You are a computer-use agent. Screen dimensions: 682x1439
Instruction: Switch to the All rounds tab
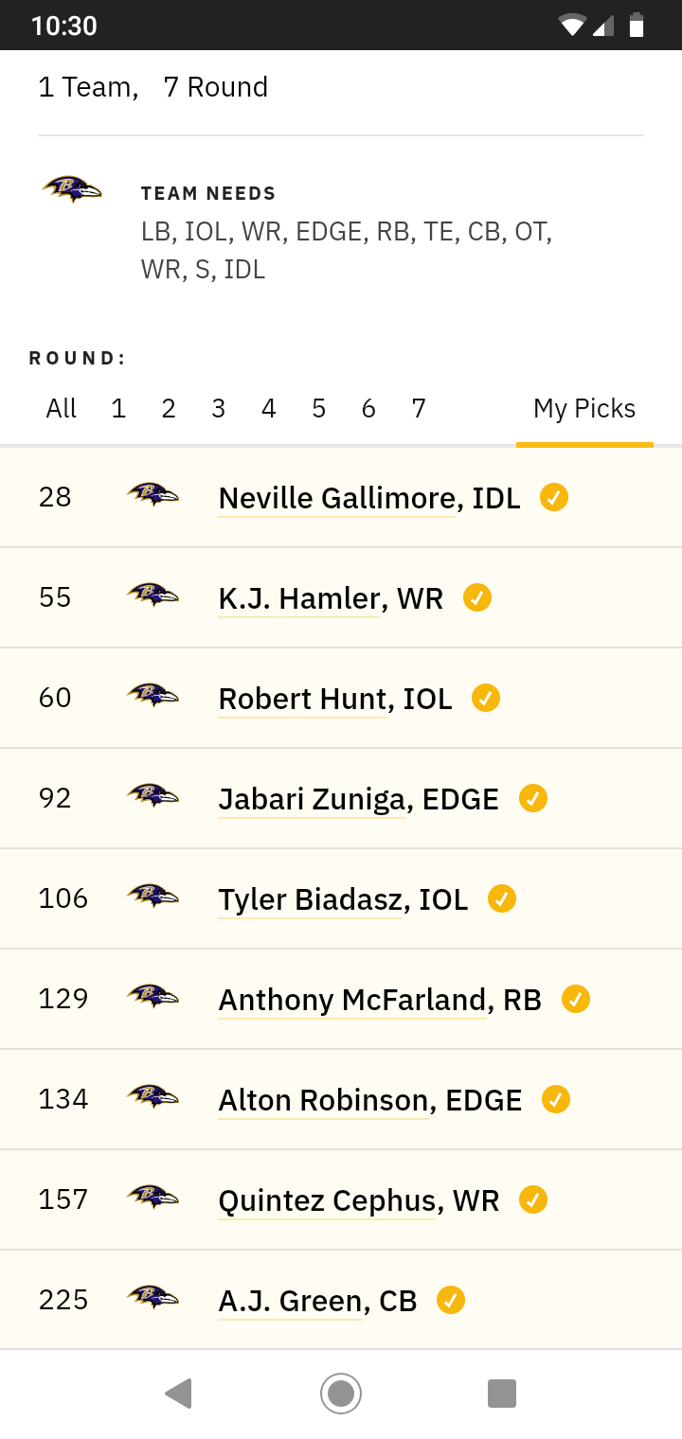point(62,408)
